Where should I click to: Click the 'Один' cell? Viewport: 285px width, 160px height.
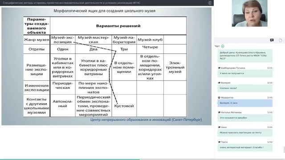pyautogui.click(x=63, y=49)
